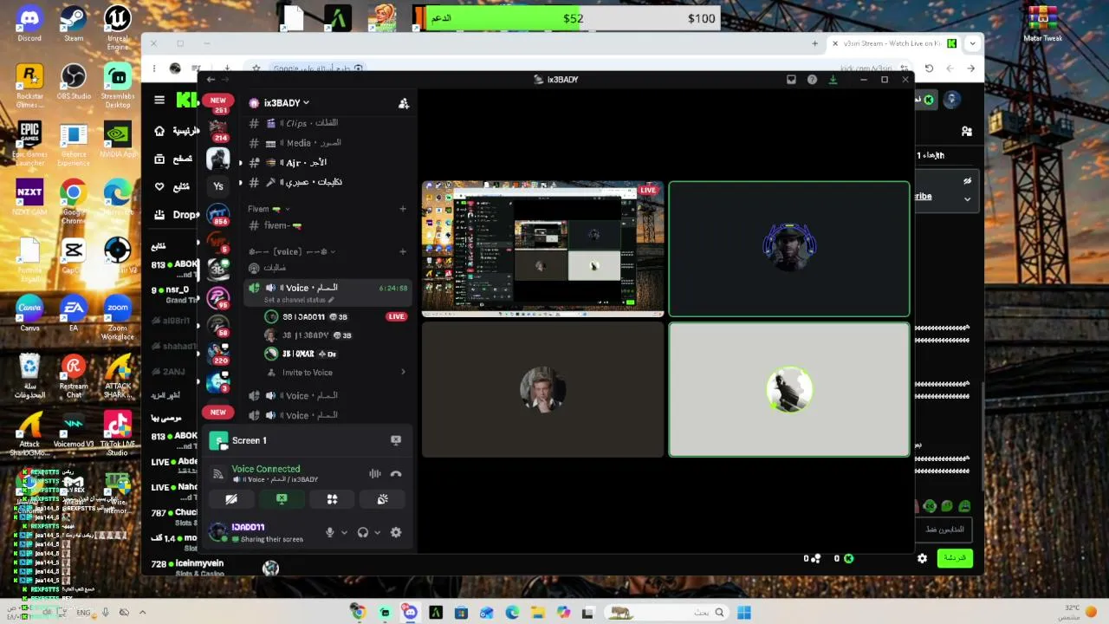
Task: Click the green $52 donation goal bar
Action: [503, 18]
